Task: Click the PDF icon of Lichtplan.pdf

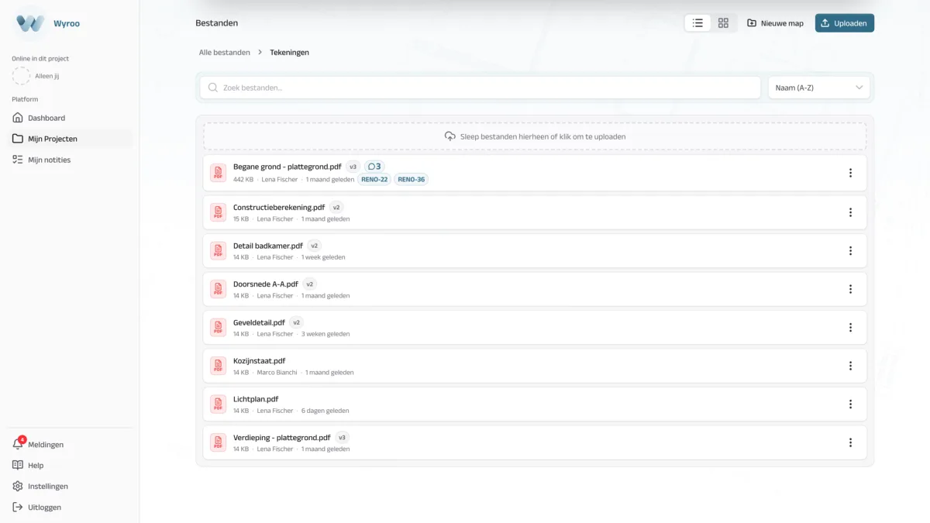Action: [x=219, y=404]
